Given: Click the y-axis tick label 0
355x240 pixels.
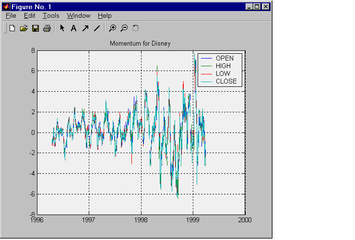Looking at the screenshot, I should pyautogui.click(x=33, y=132).
